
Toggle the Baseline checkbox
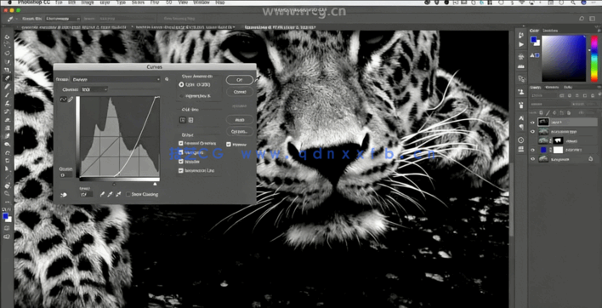coord(181,162)
